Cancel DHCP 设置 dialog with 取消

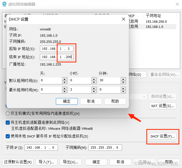point(91,101)
